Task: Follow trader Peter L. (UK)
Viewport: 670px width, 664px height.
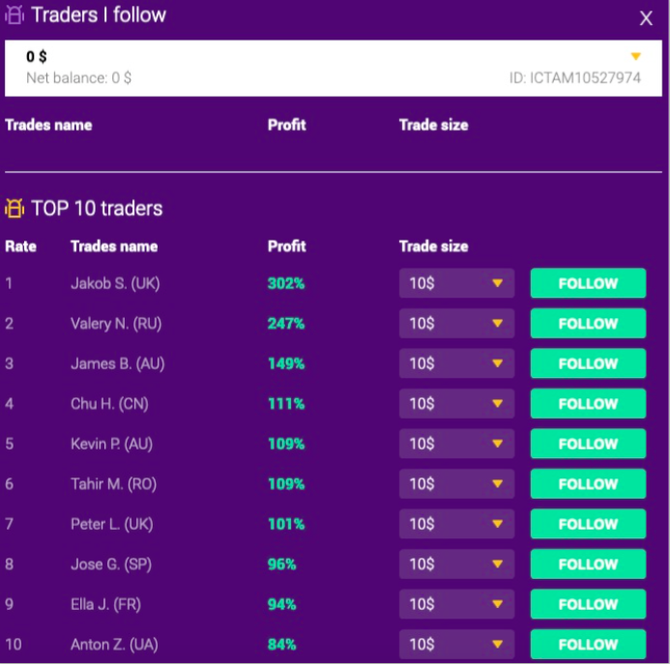Action: (x=588, y=524)
